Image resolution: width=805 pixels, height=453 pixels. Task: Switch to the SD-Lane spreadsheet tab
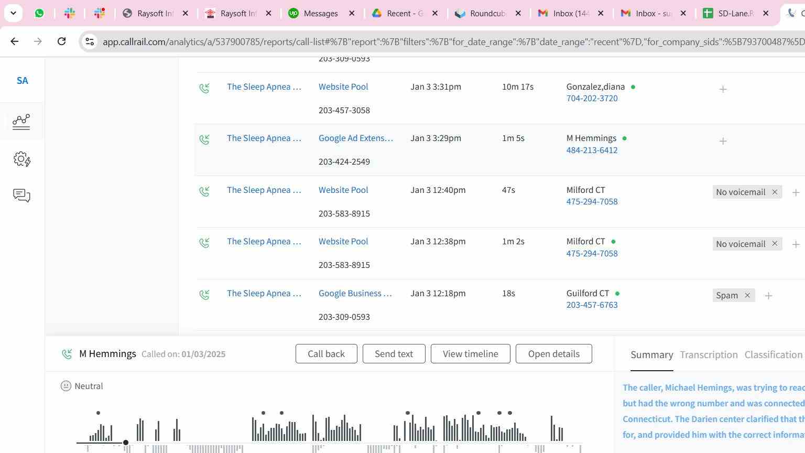coord(736,13)
